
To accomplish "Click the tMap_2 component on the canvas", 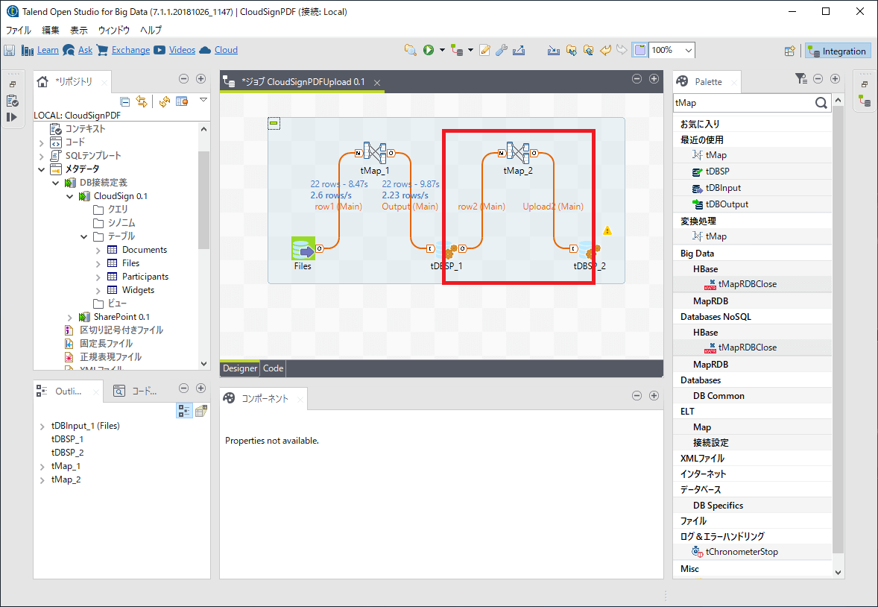I will 518,154.
